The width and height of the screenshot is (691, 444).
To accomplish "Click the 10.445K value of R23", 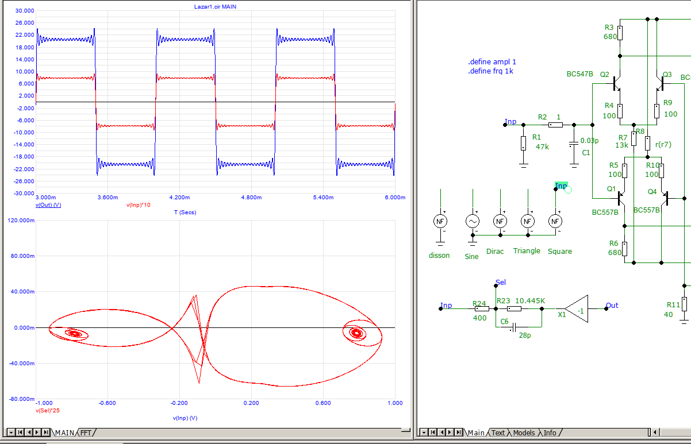I will point(530,300).
